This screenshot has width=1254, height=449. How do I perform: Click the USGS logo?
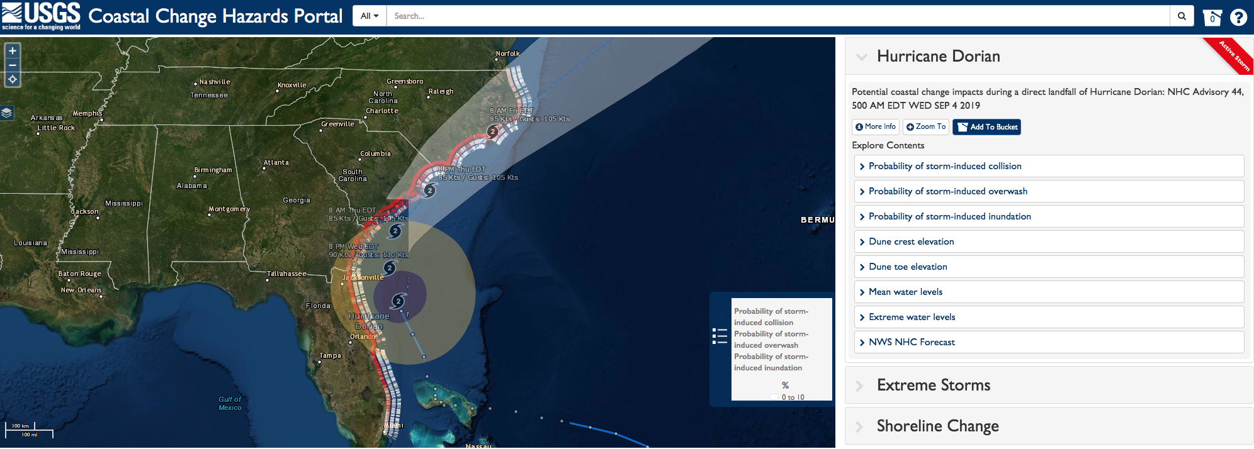pyautogui.click(x=41, y=16)
